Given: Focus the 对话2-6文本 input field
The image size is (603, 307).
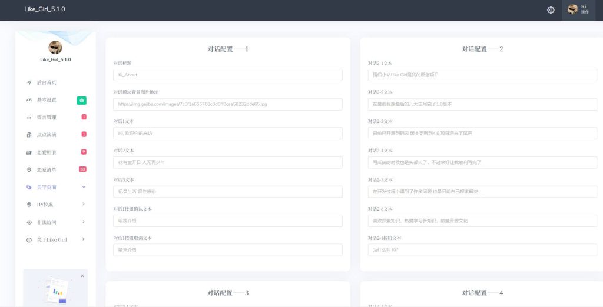Looking at the screenshot, I should click(482, 221).
